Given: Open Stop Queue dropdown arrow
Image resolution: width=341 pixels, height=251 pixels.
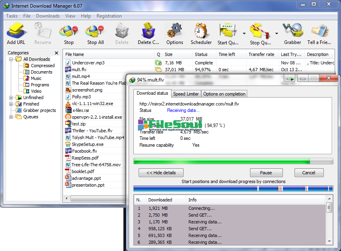Looking at the screenshot, I should point(276,34).
